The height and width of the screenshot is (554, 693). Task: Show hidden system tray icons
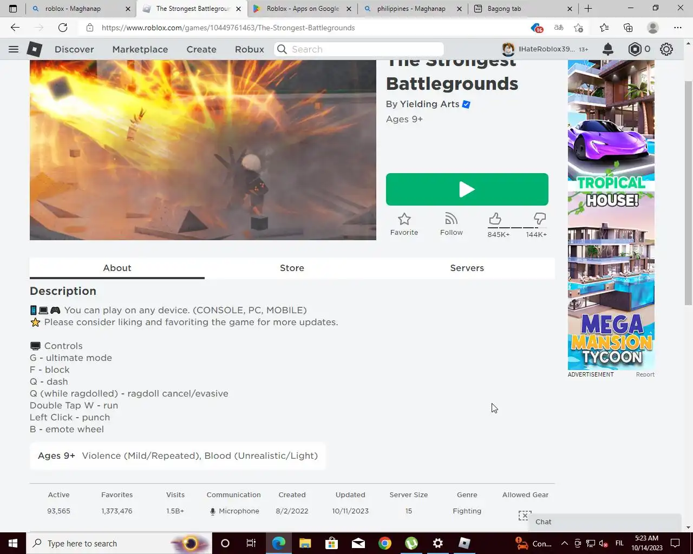point(564,543)
